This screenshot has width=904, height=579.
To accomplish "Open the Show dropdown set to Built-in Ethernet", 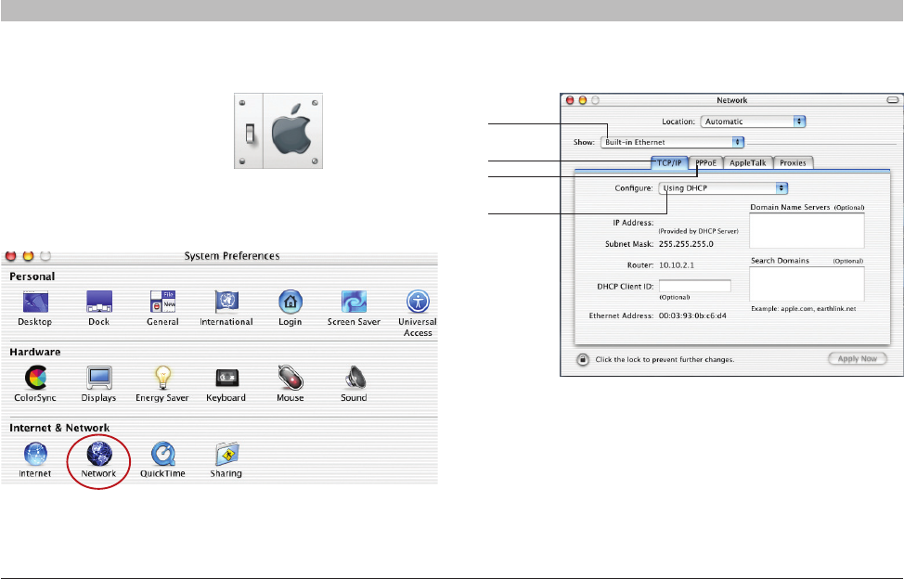I will pyautogui.click(x=673, y=142).
